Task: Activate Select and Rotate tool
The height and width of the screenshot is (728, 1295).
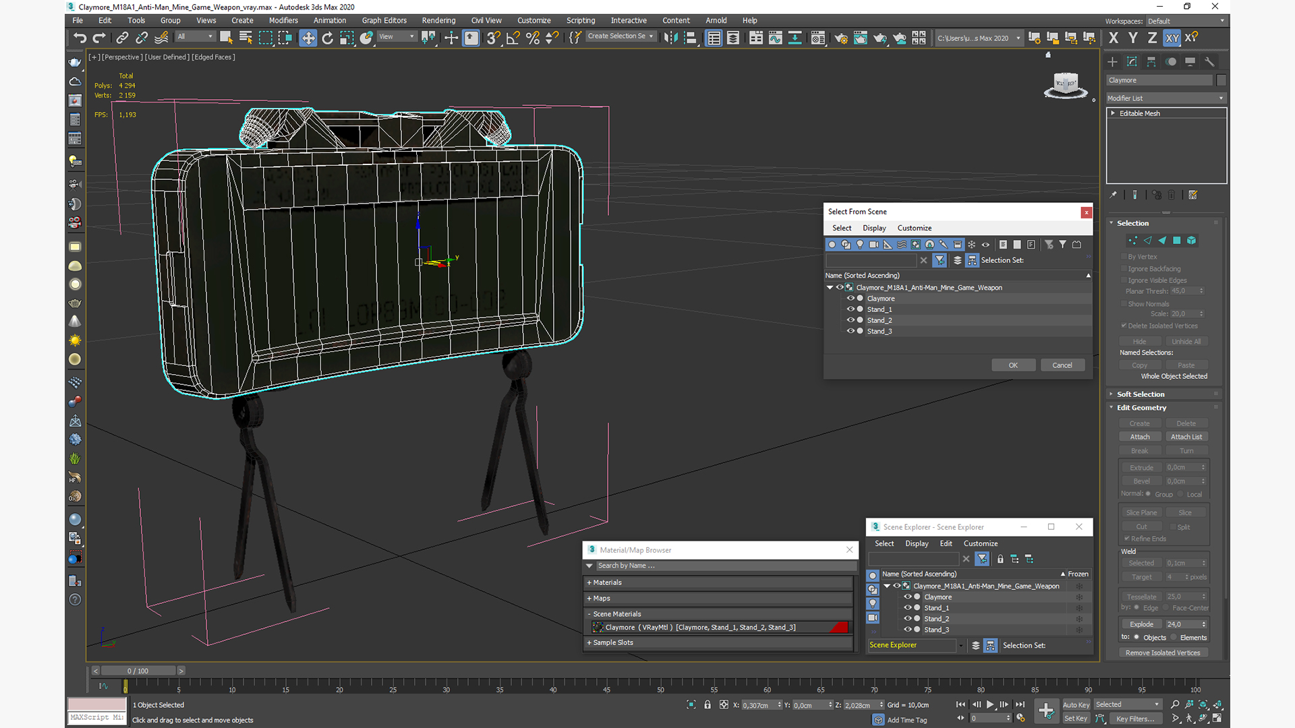Action: (x=328, y=38)
